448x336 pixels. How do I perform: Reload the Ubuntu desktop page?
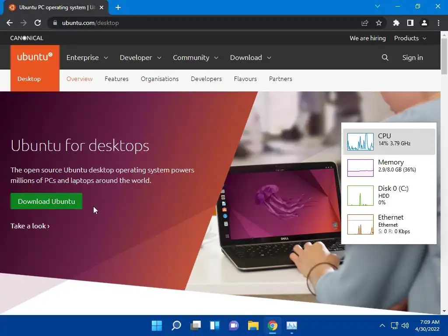click(38, 23)
